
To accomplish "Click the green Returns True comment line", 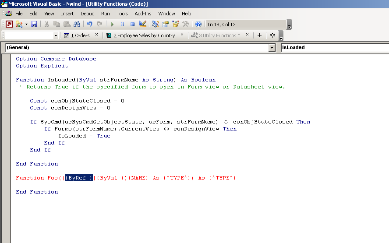I will (152, 87).
